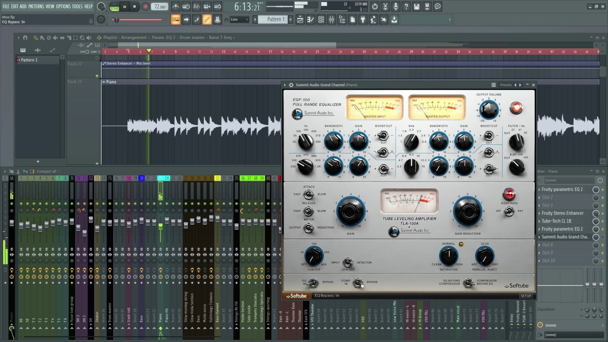Image resolution: width=608 pixels, height=342 pixels.
Task: Click the Presets label in plugin window
Action: (506, 85)
